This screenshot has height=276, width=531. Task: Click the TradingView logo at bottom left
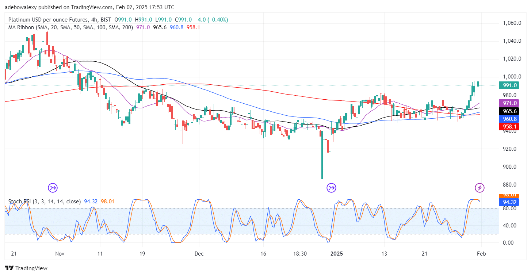click(x=26, y=268)
